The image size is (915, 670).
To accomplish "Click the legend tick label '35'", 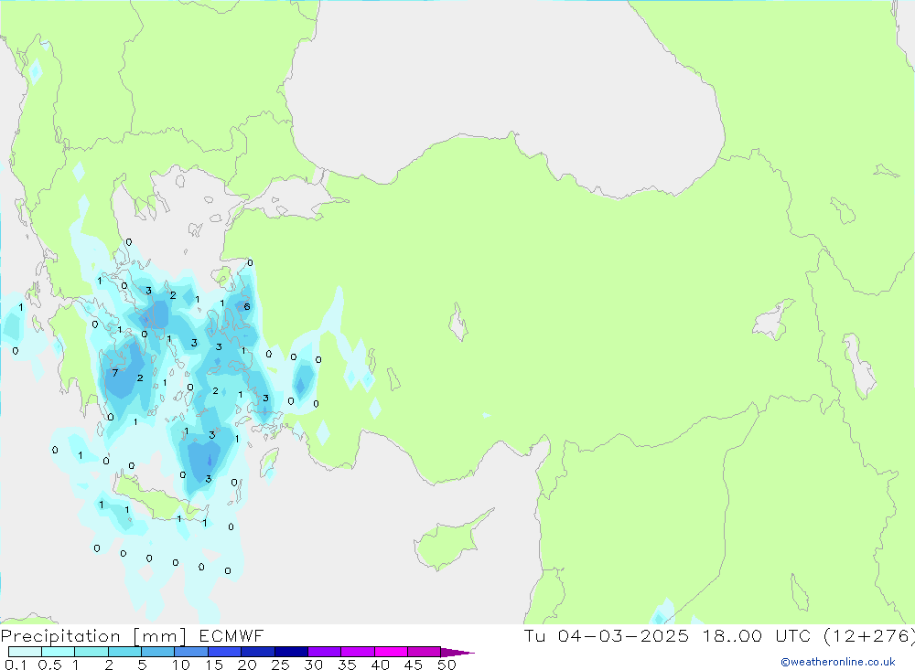I will pyautogui.click(x=347, y=665).
